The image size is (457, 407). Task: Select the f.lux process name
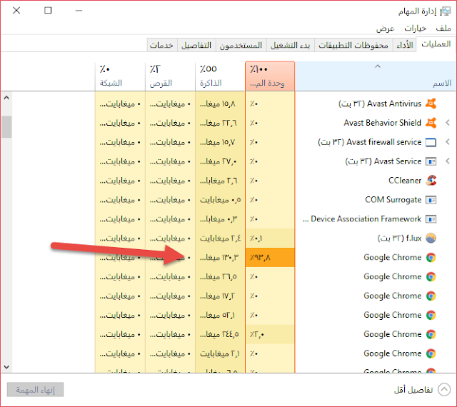point(399,238)
